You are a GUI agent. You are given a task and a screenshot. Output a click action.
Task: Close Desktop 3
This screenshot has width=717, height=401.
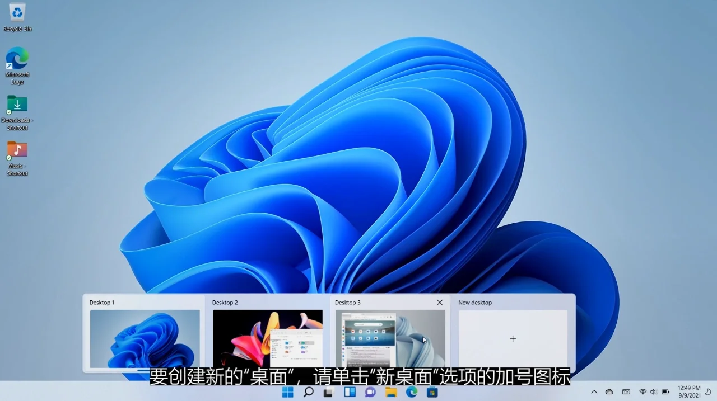coord(439,302)
